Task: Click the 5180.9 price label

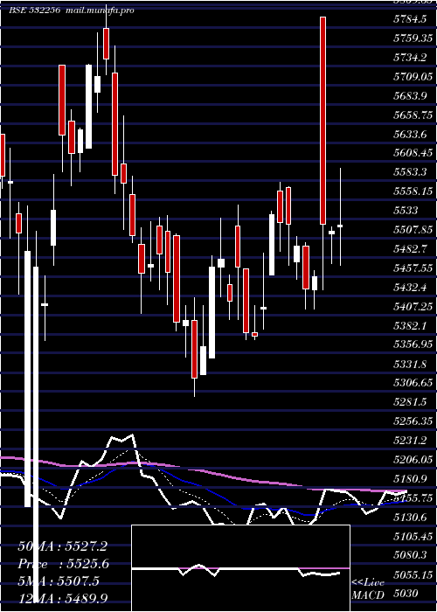Action: pos(410,478)
